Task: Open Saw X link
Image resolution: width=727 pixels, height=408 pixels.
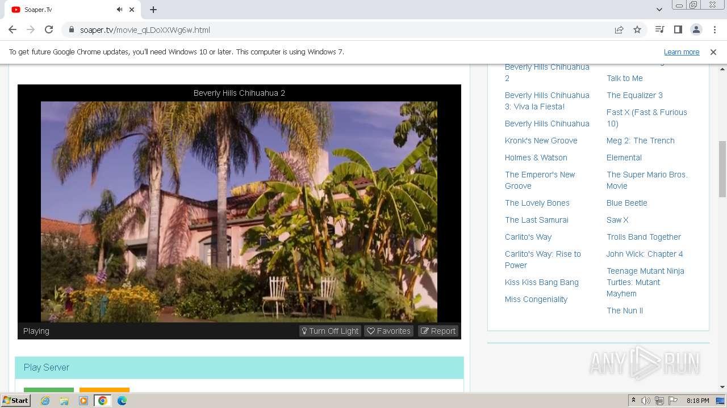Action: pos(617,220)
